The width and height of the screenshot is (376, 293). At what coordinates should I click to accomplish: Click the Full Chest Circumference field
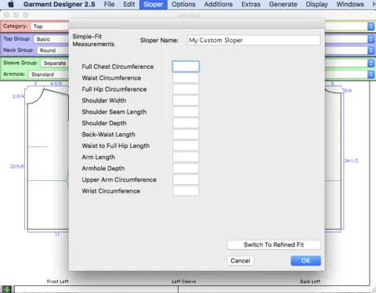click(x=186, y=67)
